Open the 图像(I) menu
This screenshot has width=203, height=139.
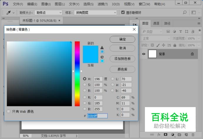coord(46,4)
